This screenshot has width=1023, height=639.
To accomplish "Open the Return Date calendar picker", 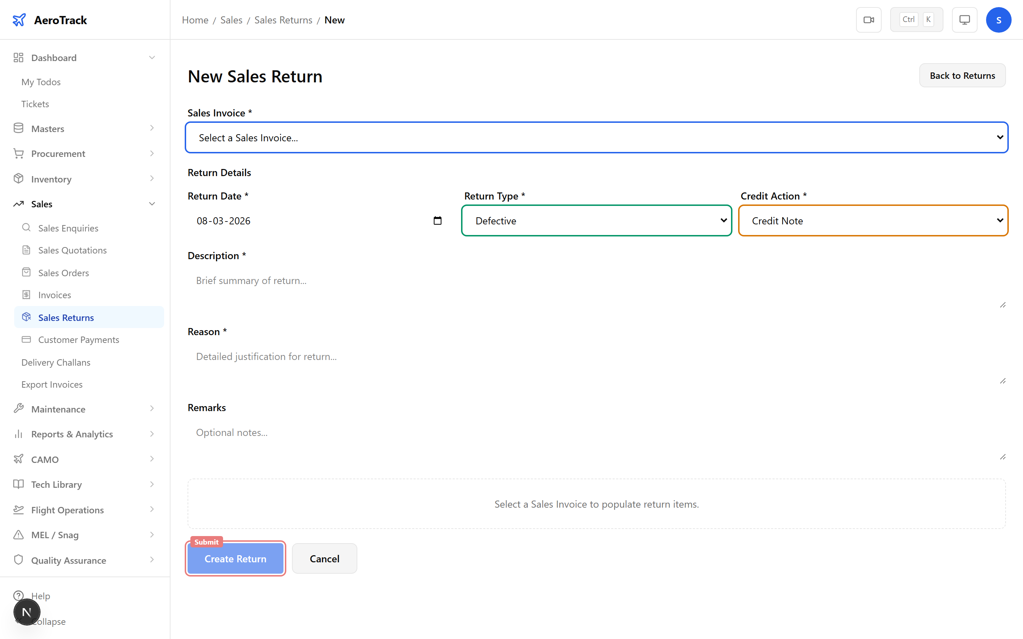I will point(438,220).
